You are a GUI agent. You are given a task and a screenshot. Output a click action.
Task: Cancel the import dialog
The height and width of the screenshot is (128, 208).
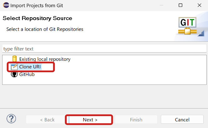tap(182, 120)
